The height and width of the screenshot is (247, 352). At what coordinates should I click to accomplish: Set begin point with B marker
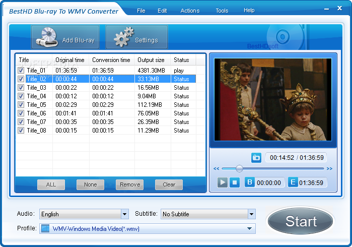pyautogui.click(x=249, y=182)
